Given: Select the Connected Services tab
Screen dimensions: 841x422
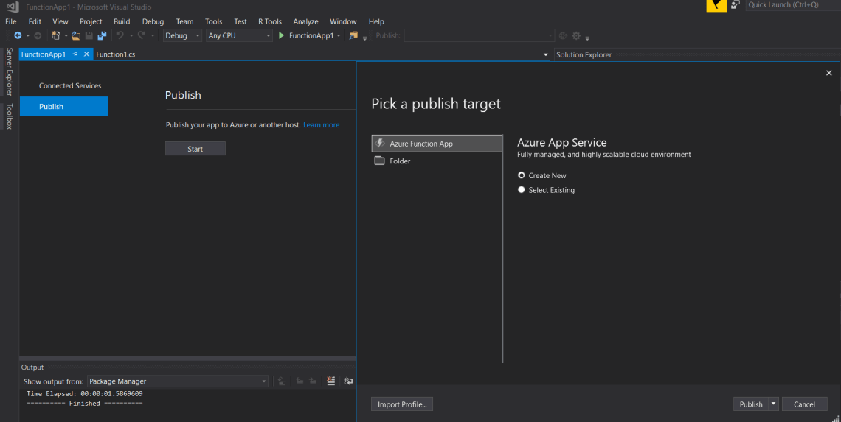Looking at the screenshot, I should tap(70, 85).
